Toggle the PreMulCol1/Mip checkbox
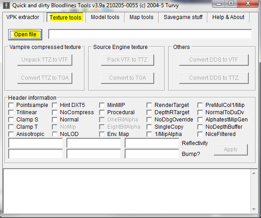Image resolution: width=261 pixels, height=218 pixels. tap(200, 105)
